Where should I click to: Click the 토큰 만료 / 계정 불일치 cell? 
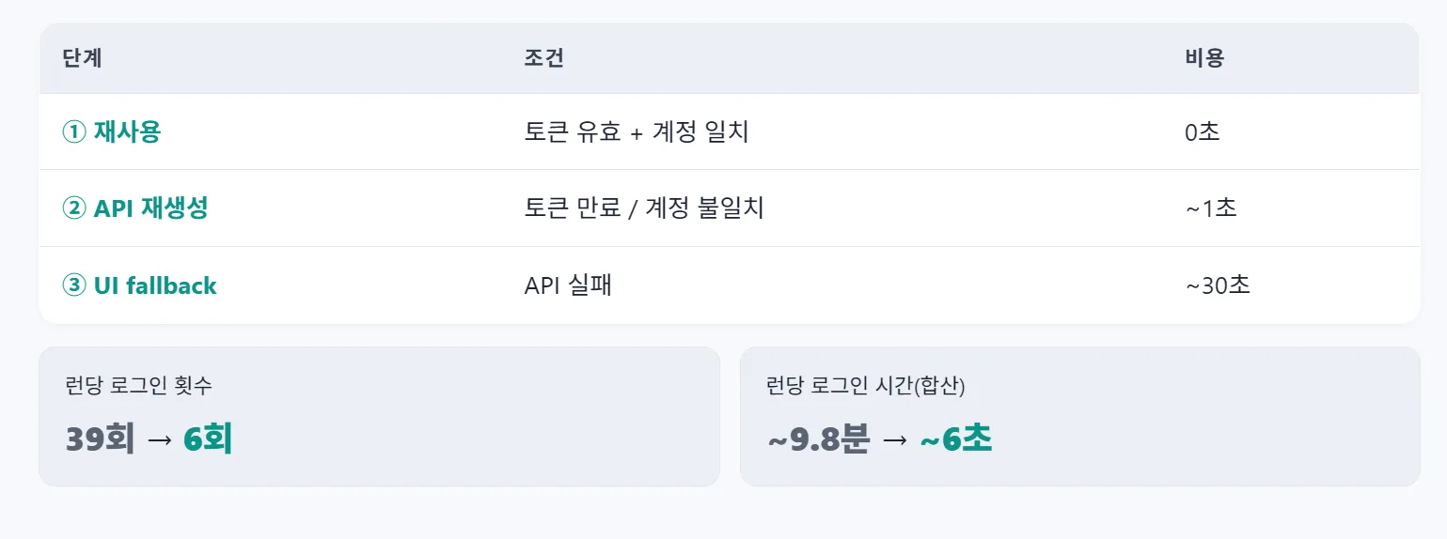(644, 208)
